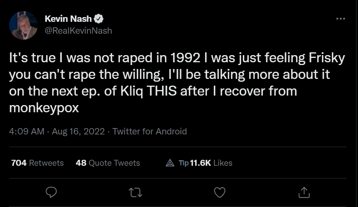
Task: Open Kevin Nash's profile picture
Action: click(23, 25)
